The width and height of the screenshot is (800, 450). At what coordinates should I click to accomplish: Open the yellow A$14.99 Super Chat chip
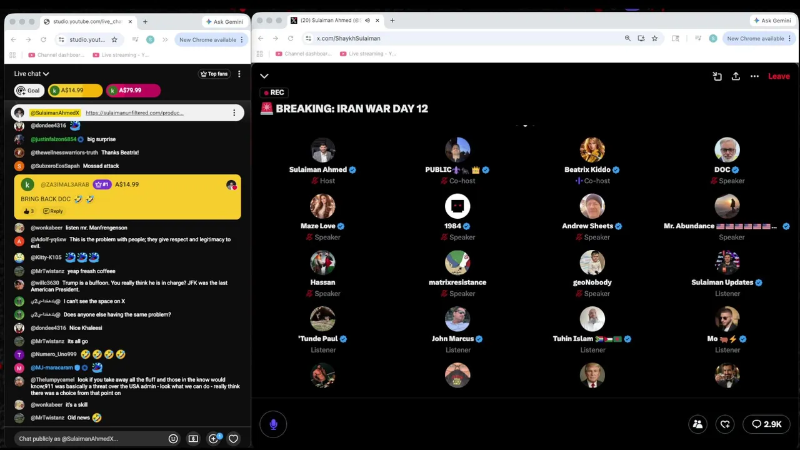pyautogui.click(x=75, y=91)
